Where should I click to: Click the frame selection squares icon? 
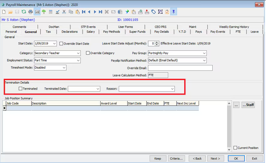[x=160, y=12]
